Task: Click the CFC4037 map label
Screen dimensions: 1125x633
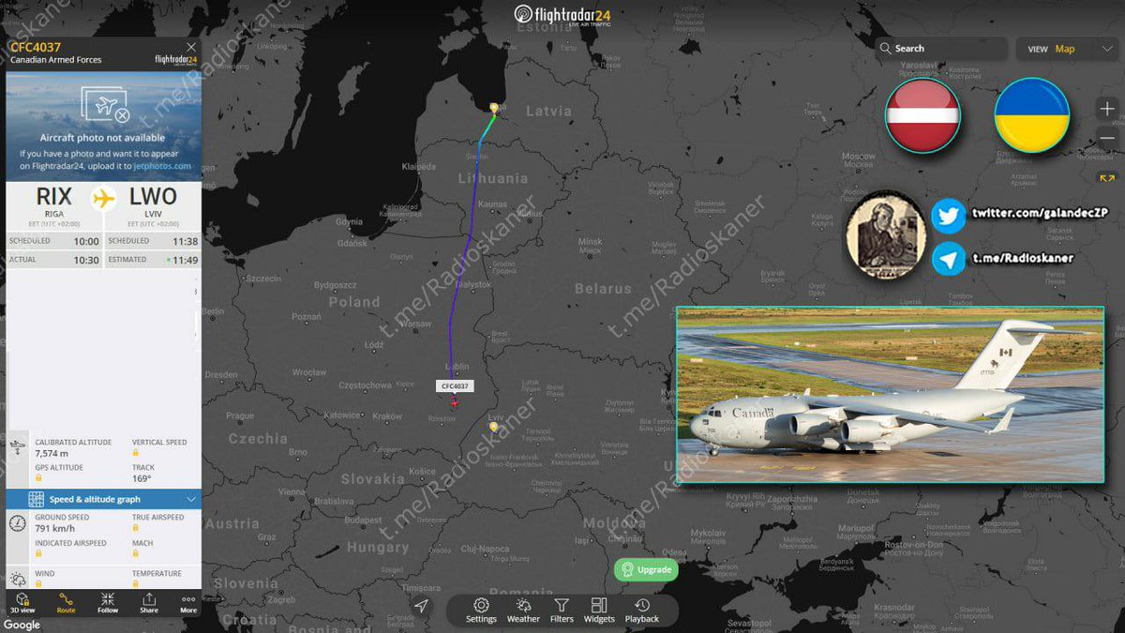Action: 455,385
